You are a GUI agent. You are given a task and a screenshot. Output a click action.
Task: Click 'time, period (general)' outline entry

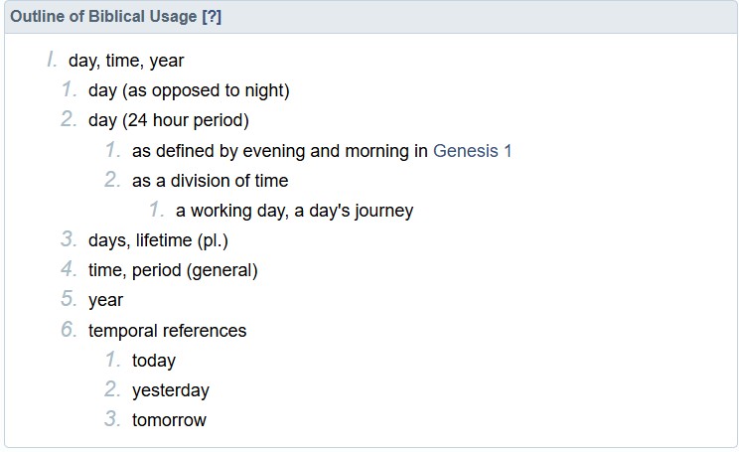coord(173,270)
